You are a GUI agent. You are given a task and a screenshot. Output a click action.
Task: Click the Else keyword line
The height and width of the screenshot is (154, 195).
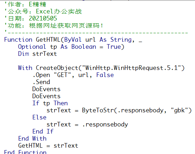(x=39, y=118)
